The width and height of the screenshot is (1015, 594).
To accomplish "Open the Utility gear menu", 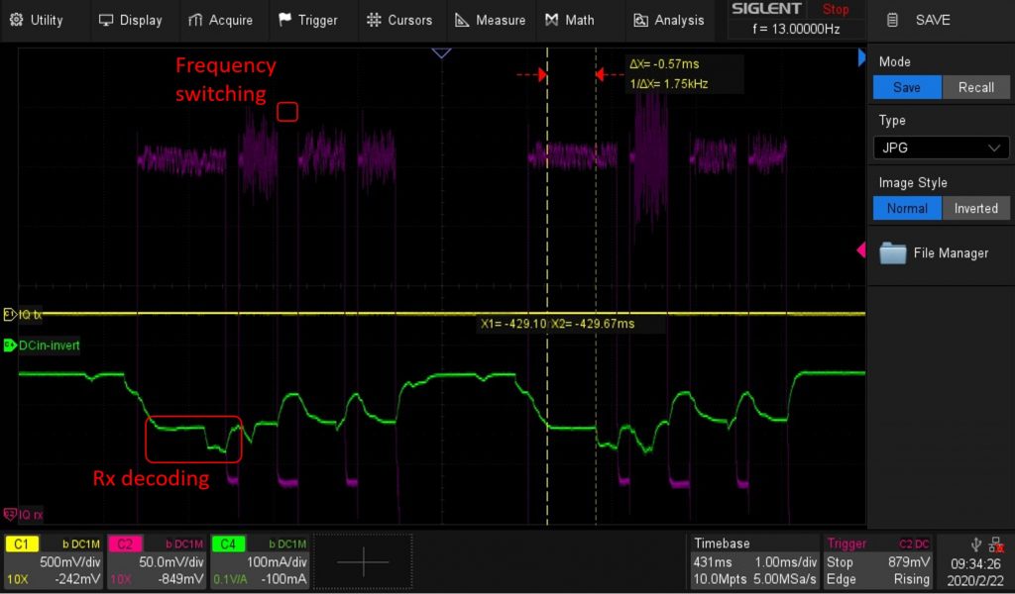I will click(x=16, y=20).
